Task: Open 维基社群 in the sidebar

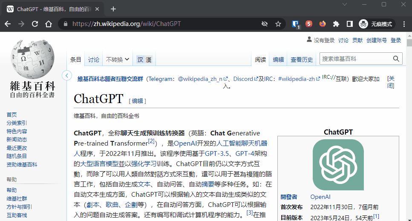Action: tap(17, 198)
